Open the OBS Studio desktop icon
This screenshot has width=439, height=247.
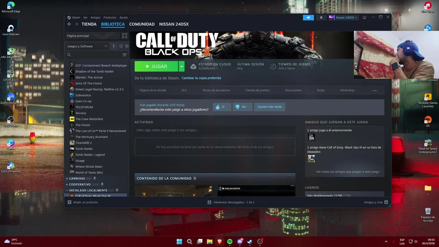click(11, 122)
